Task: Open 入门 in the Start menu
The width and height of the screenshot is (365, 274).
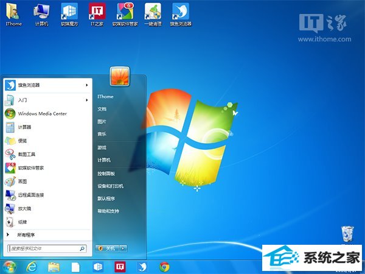Action: (x=44, y=100)
